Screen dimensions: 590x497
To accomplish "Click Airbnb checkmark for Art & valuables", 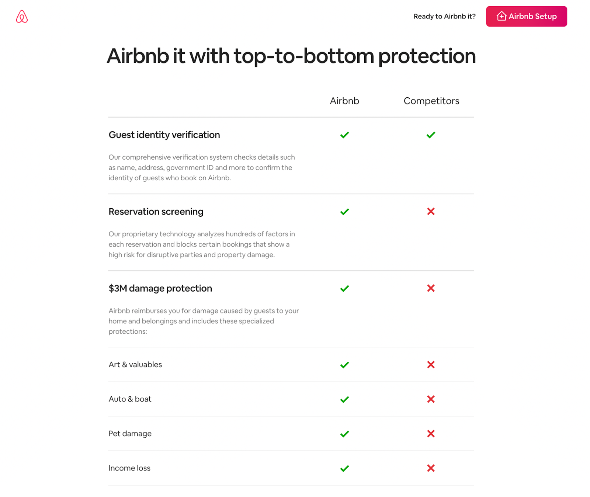I will point(344,365).
